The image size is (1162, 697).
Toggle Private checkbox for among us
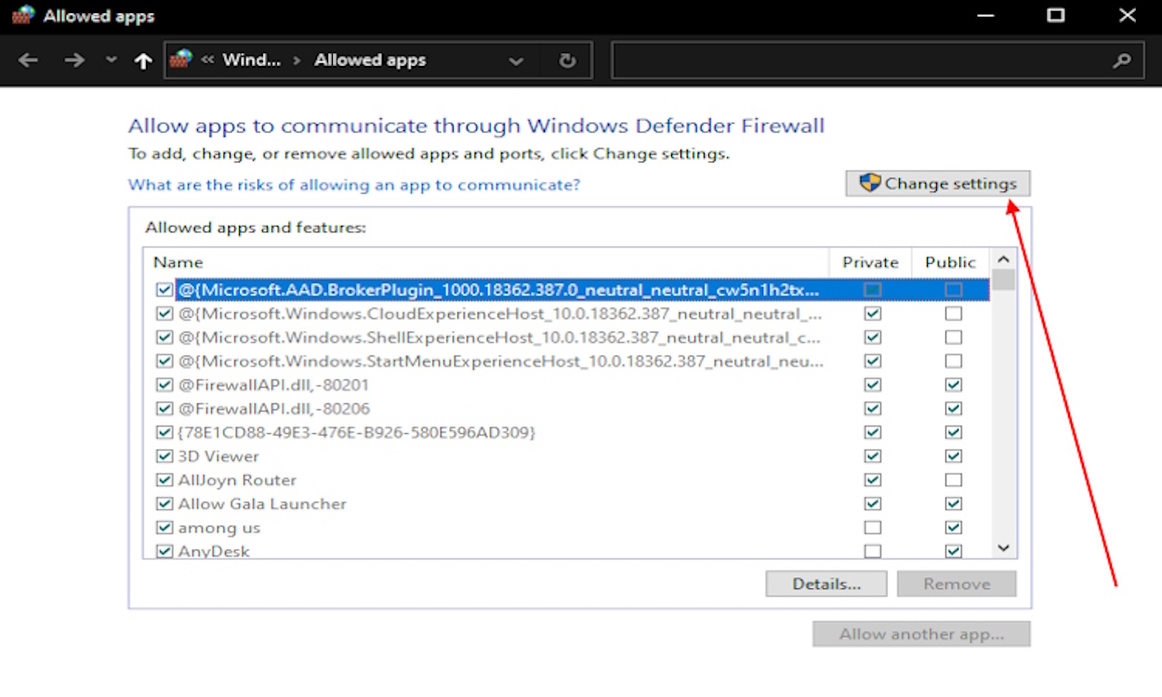872,528
